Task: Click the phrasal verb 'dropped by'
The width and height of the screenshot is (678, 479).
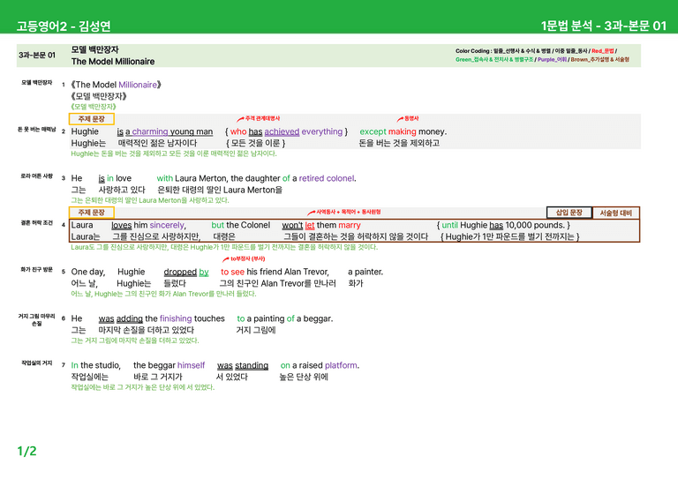Action: pyautogui.click(x=186, y=272)
